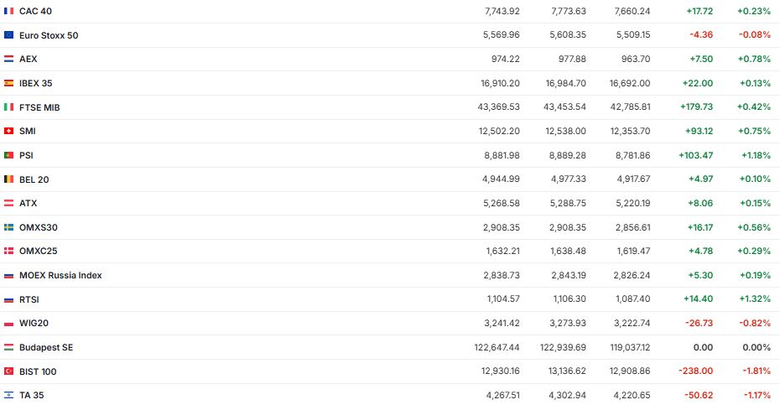780x405 pixels.
Task: Open the MOEX Russia Index link
Action: (60, 275)
